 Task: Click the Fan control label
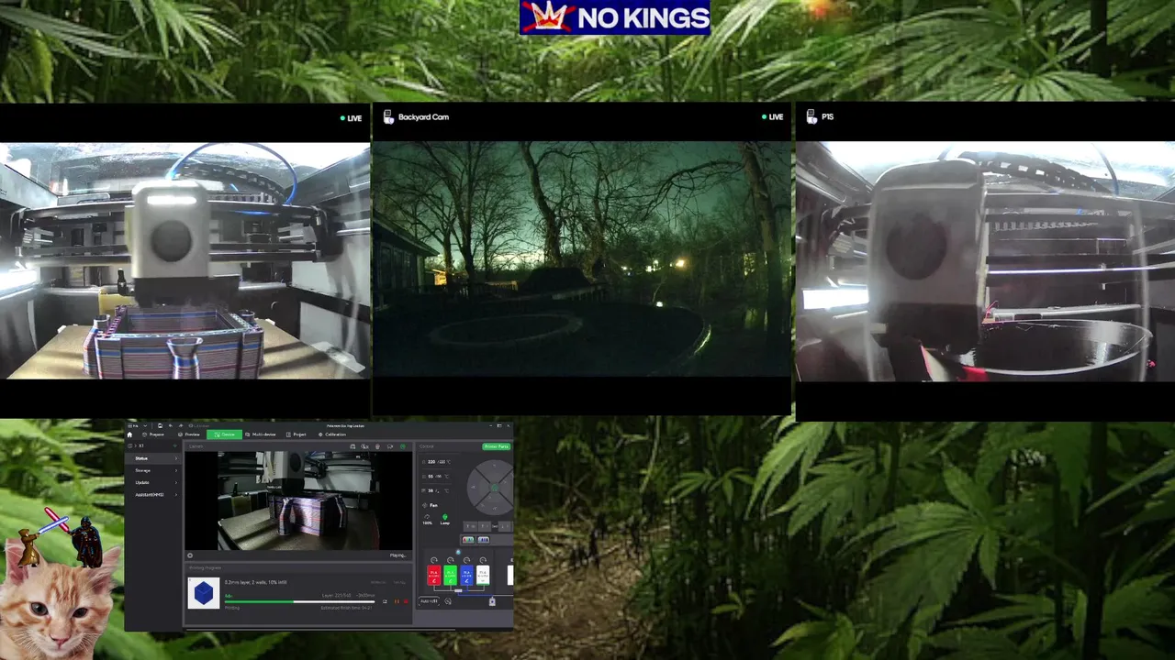coord(431,505)
